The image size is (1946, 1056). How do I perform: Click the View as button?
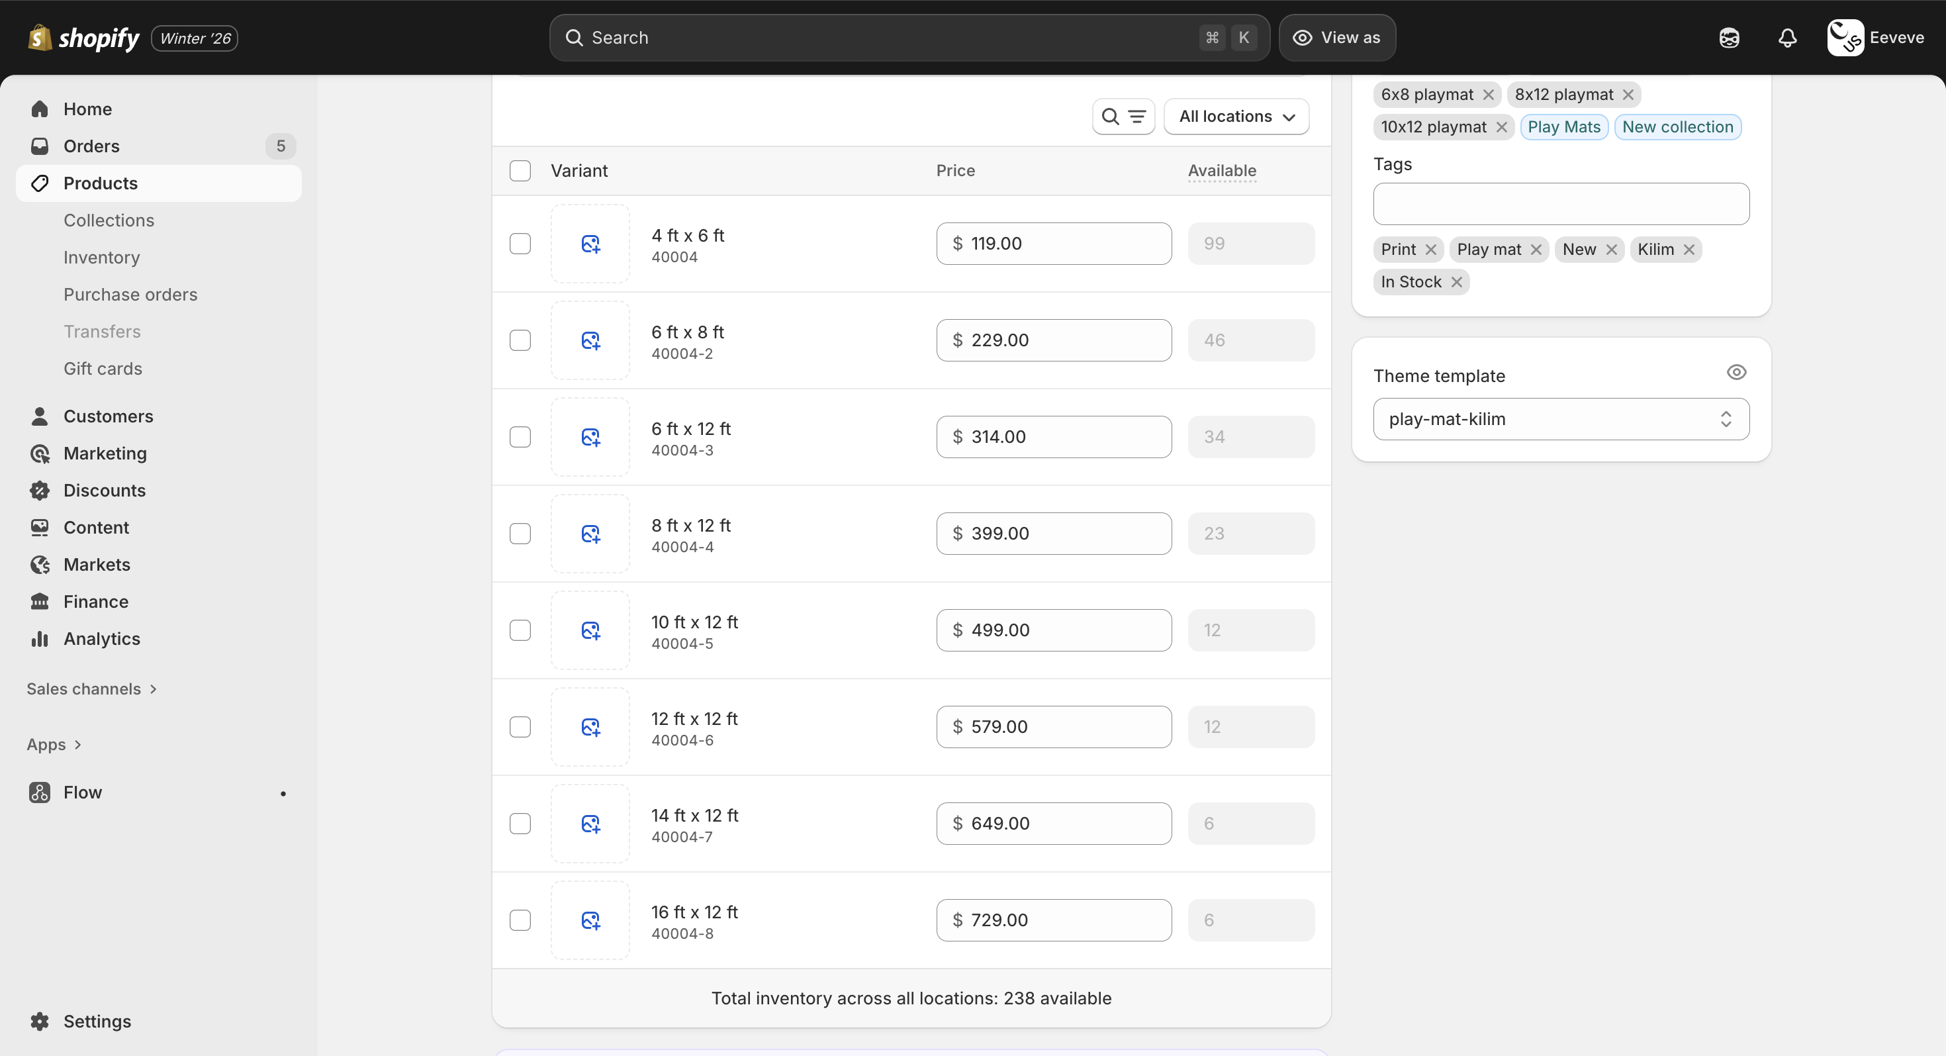[1336, 37]
